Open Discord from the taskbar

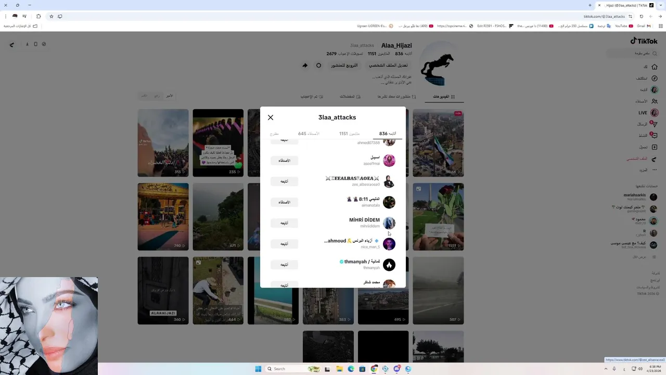click(x=396, y=369)
